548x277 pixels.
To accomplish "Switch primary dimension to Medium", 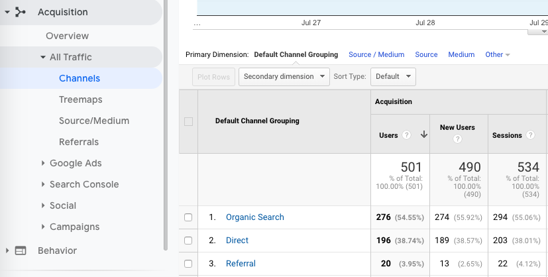I will 461,54.
